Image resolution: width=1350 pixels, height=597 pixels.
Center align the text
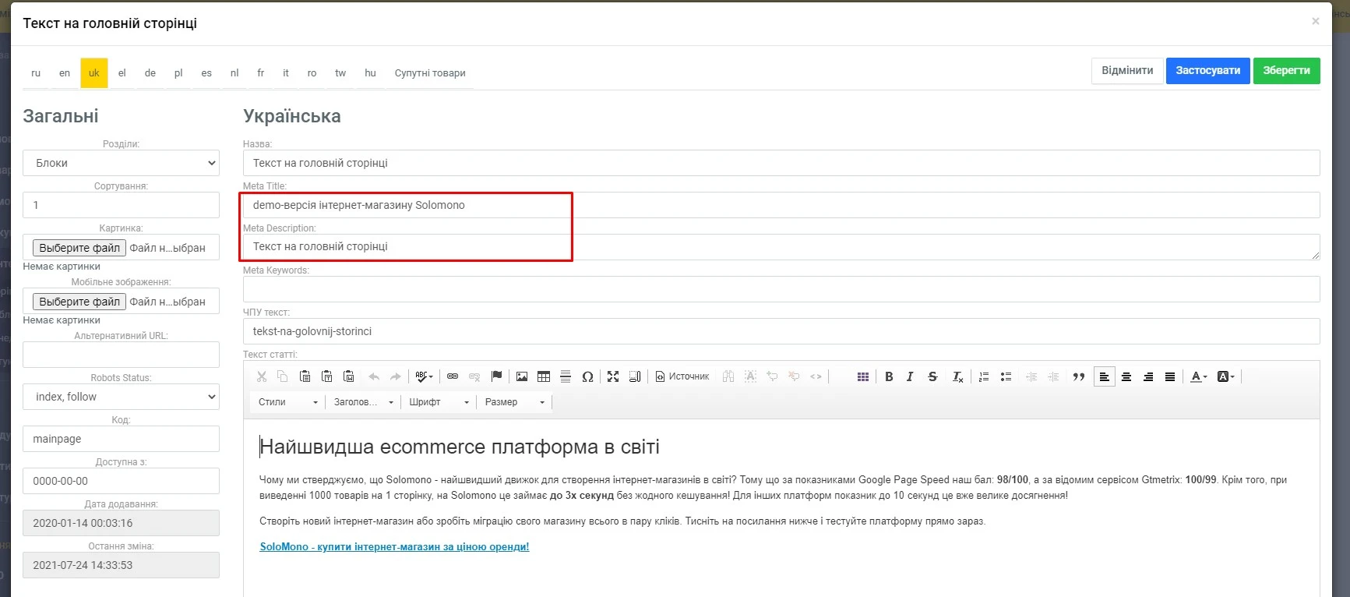(x=1126, y=376)
